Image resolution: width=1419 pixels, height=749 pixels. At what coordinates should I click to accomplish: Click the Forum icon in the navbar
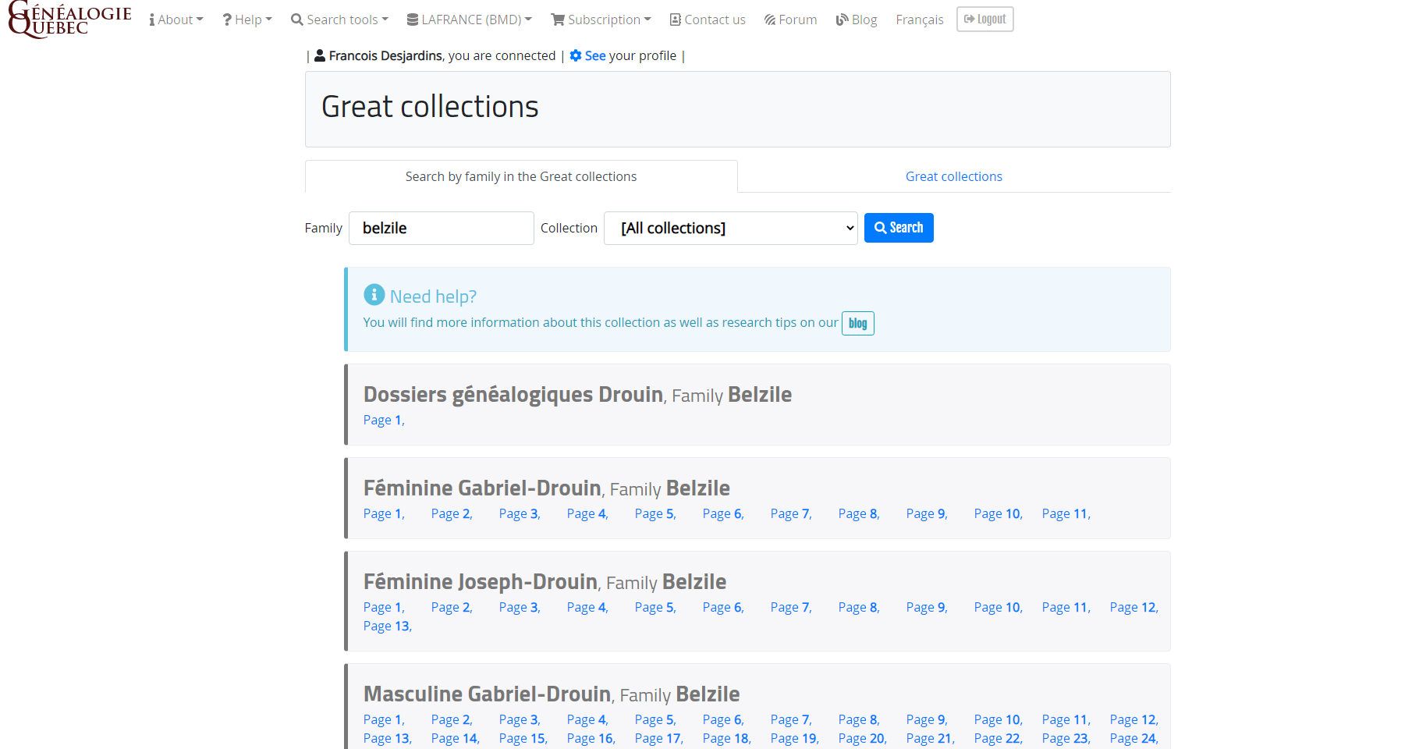point(770,20)
